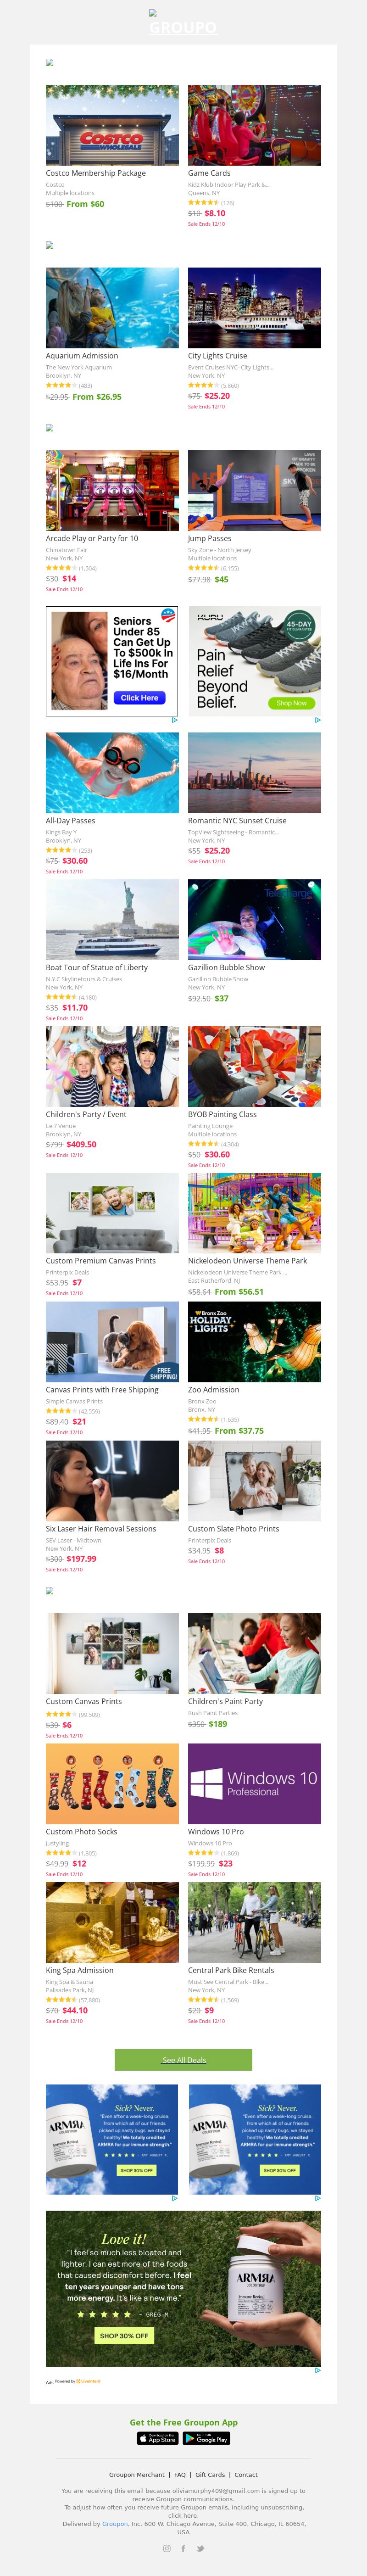Screen dimensions: 367x2576
Task: Open the Windows 10 Professional deal image
Action: 254,1784
